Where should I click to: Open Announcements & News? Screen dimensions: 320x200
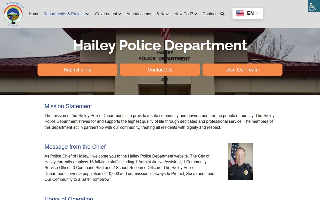click(148, 14)
